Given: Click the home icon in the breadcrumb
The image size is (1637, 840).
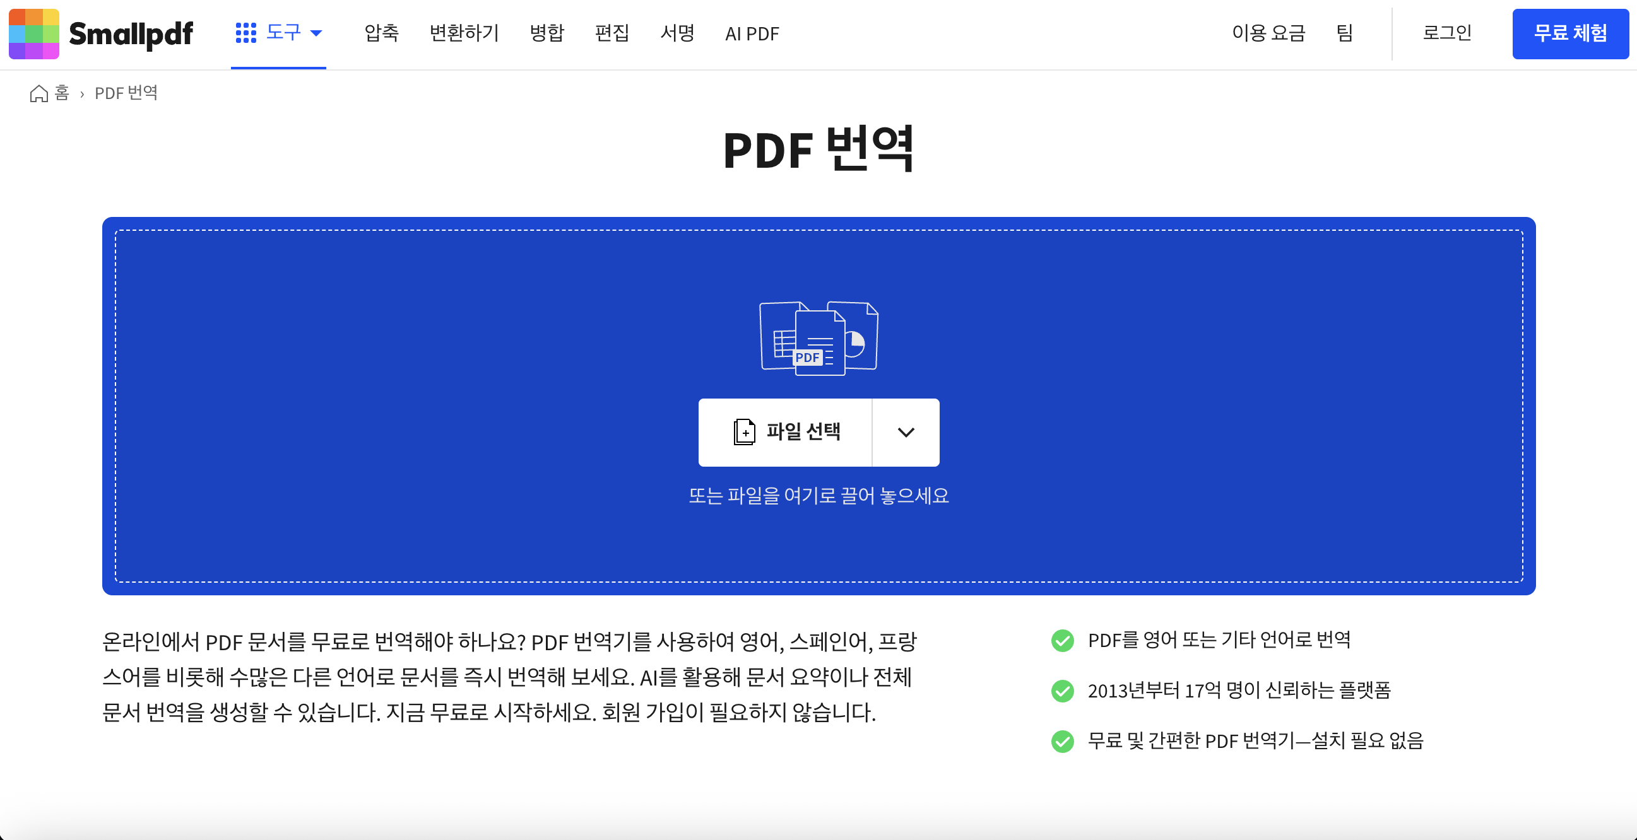Looking at the screenshot, I should pyautogui.click(x=38, y=93).
